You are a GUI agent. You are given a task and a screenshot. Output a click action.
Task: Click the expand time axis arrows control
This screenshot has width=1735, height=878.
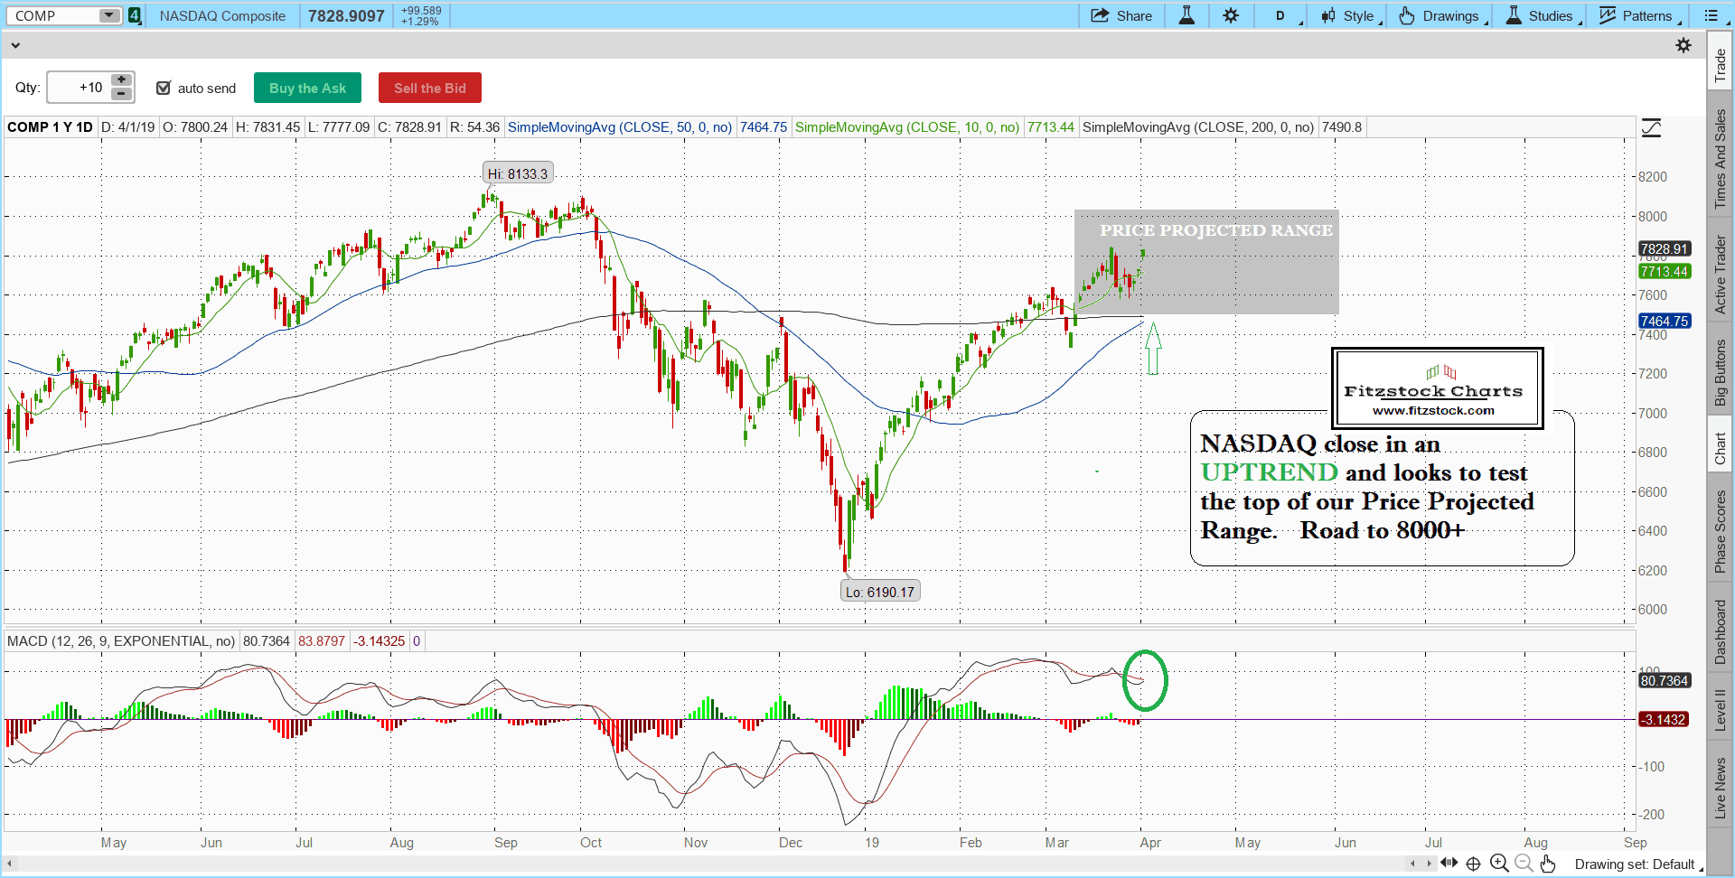(1449, 864)
